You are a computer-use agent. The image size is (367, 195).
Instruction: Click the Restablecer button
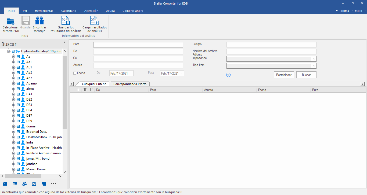[x=284, y=75]
